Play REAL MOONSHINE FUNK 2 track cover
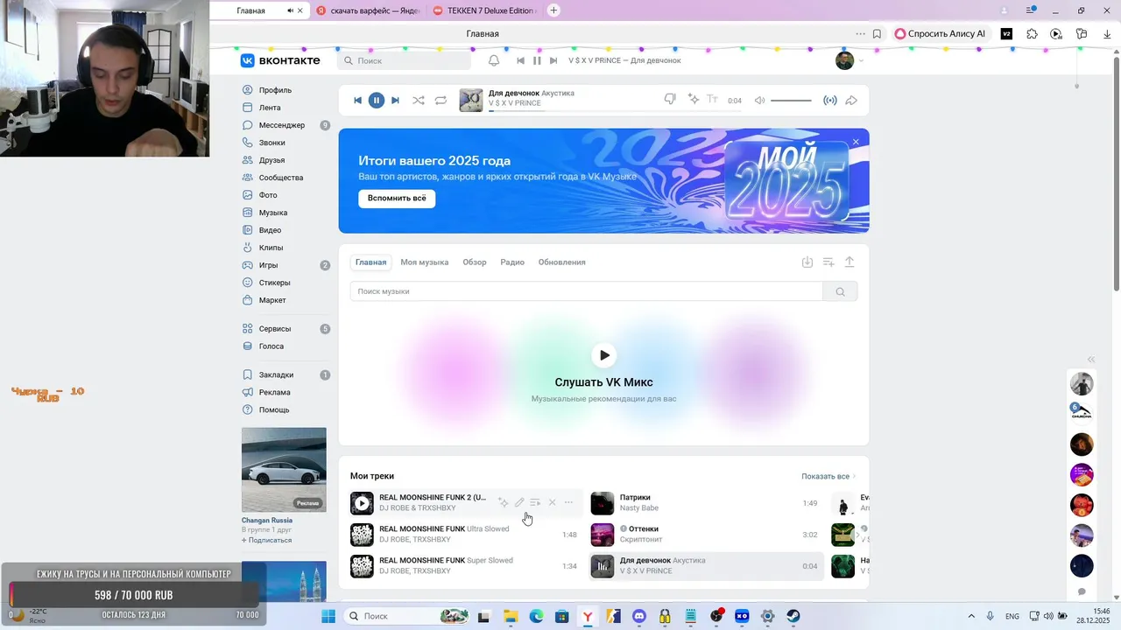1121x630 pixels. pyautogui.click(x=362, y=503)
